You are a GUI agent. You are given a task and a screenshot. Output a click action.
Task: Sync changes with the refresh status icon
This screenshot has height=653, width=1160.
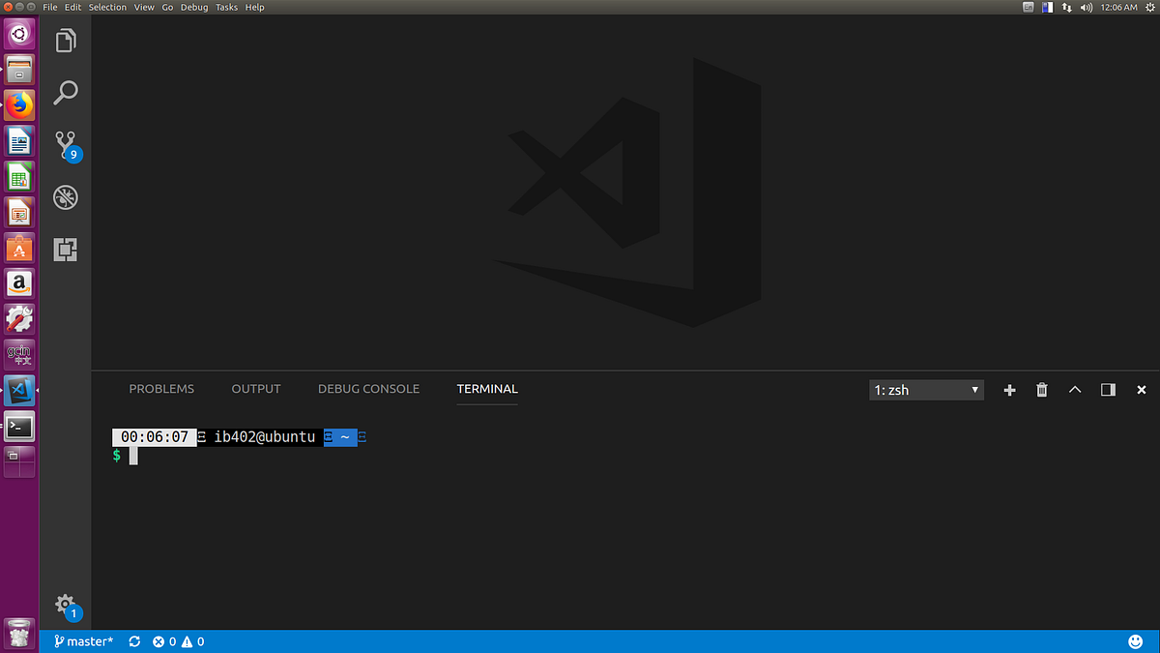pos(133,640)
